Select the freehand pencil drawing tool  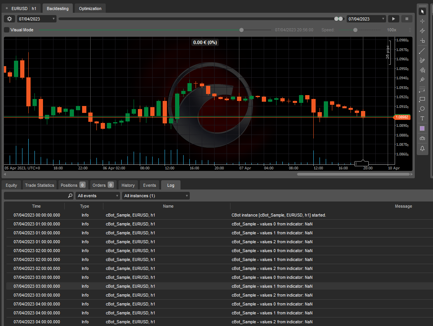point(422,60)
